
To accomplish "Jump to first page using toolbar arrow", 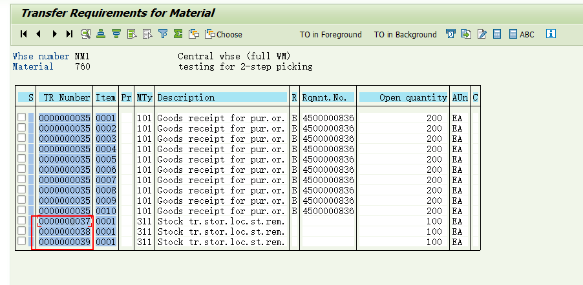I will click(24, 34).
